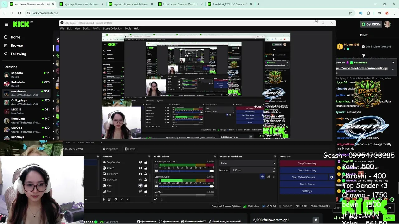Image resolution: width=399 pixels, height=224 pixels.
Task: Toggle visibility of the Cam source
Action: click(x=140, y=185)
